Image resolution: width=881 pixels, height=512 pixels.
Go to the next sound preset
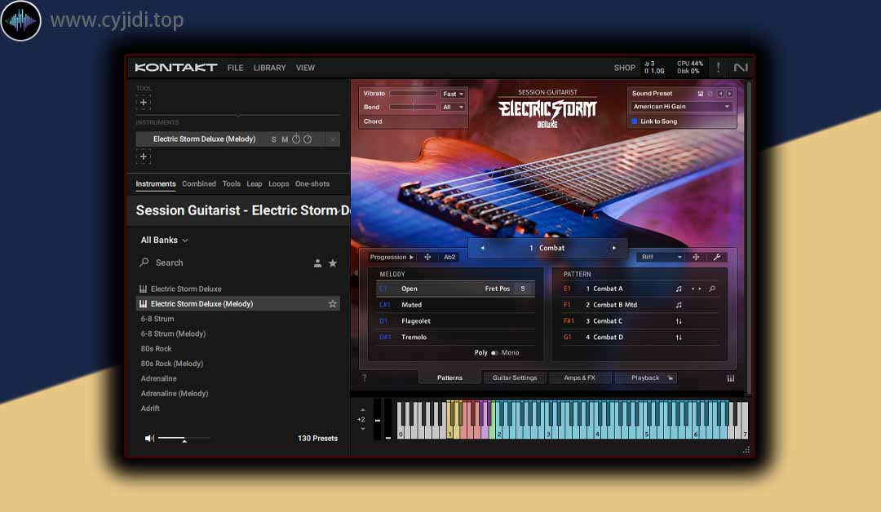coord(729,94)
